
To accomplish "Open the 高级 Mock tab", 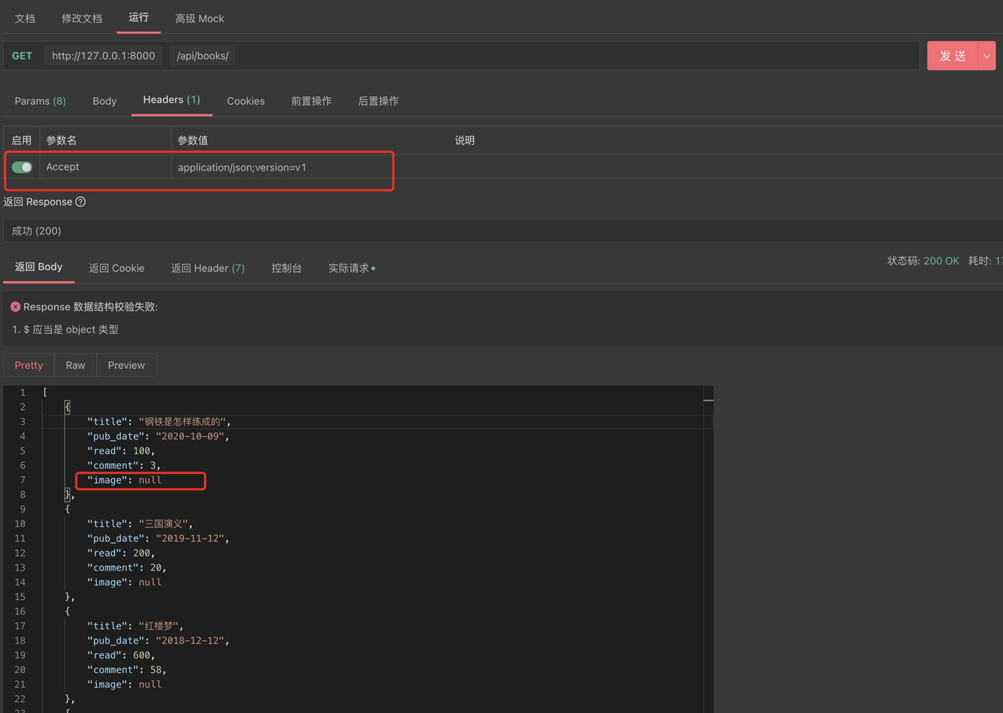I will point(199,19).
